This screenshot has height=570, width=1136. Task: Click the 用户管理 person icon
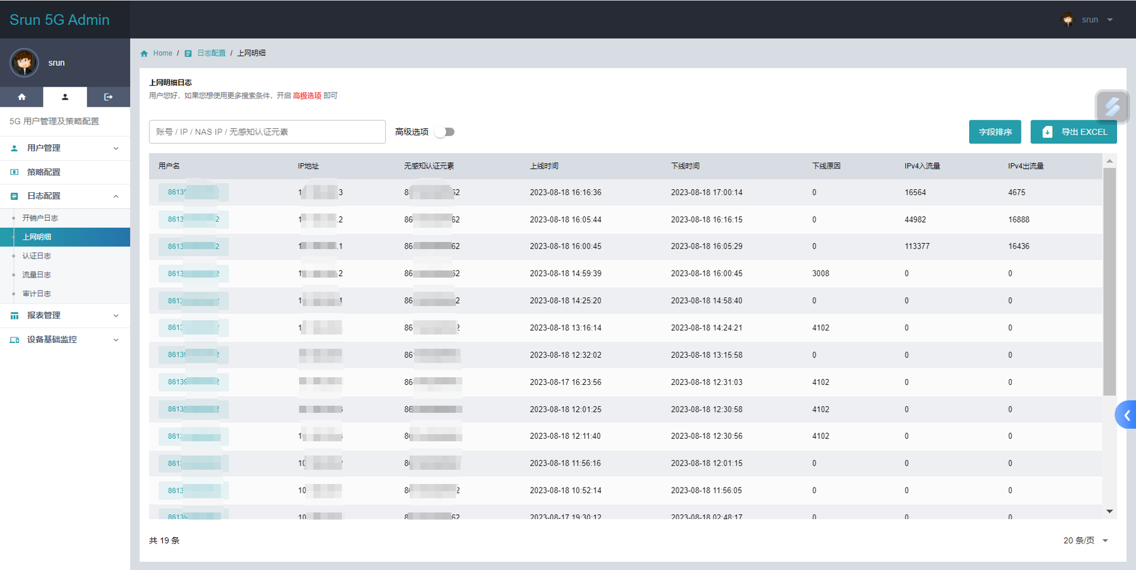tap(14, 148)
